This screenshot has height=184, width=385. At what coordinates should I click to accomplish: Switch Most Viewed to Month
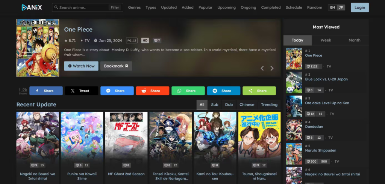click(354, 40)
